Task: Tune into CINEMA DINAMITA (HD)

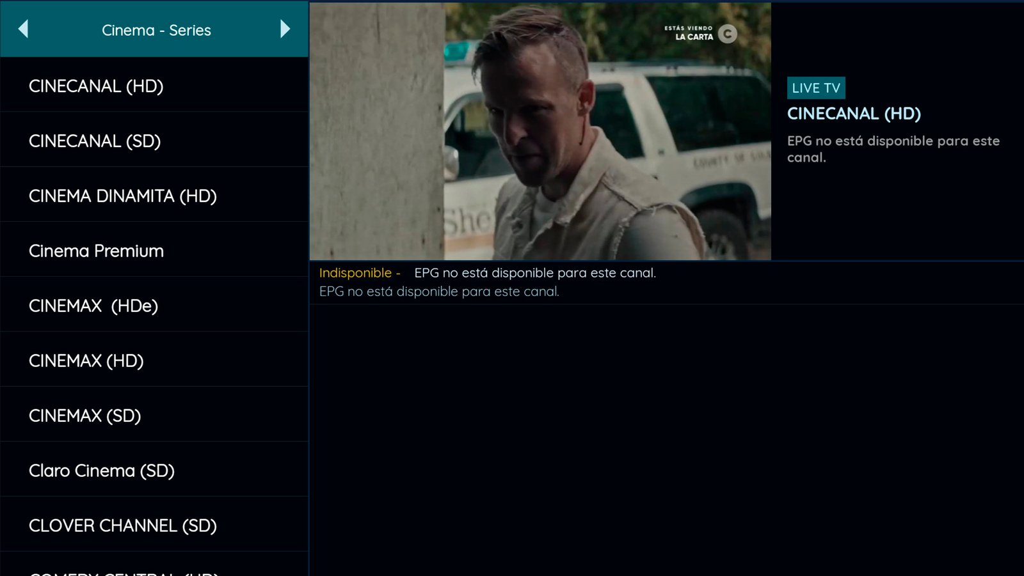Action: click(x=123, y=196)
